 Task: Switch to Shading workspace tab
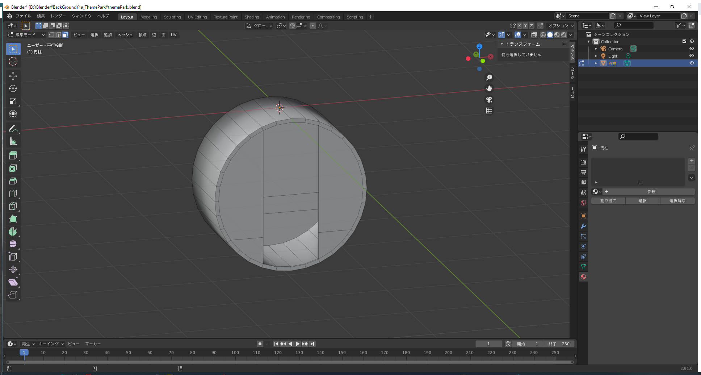click(252, 17)
